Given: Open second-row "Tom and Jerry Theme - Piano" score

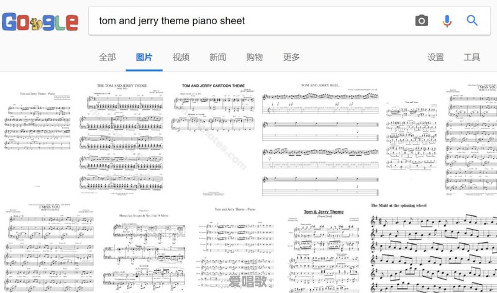Looking at the screenshot, I should (x=235, y=248).
